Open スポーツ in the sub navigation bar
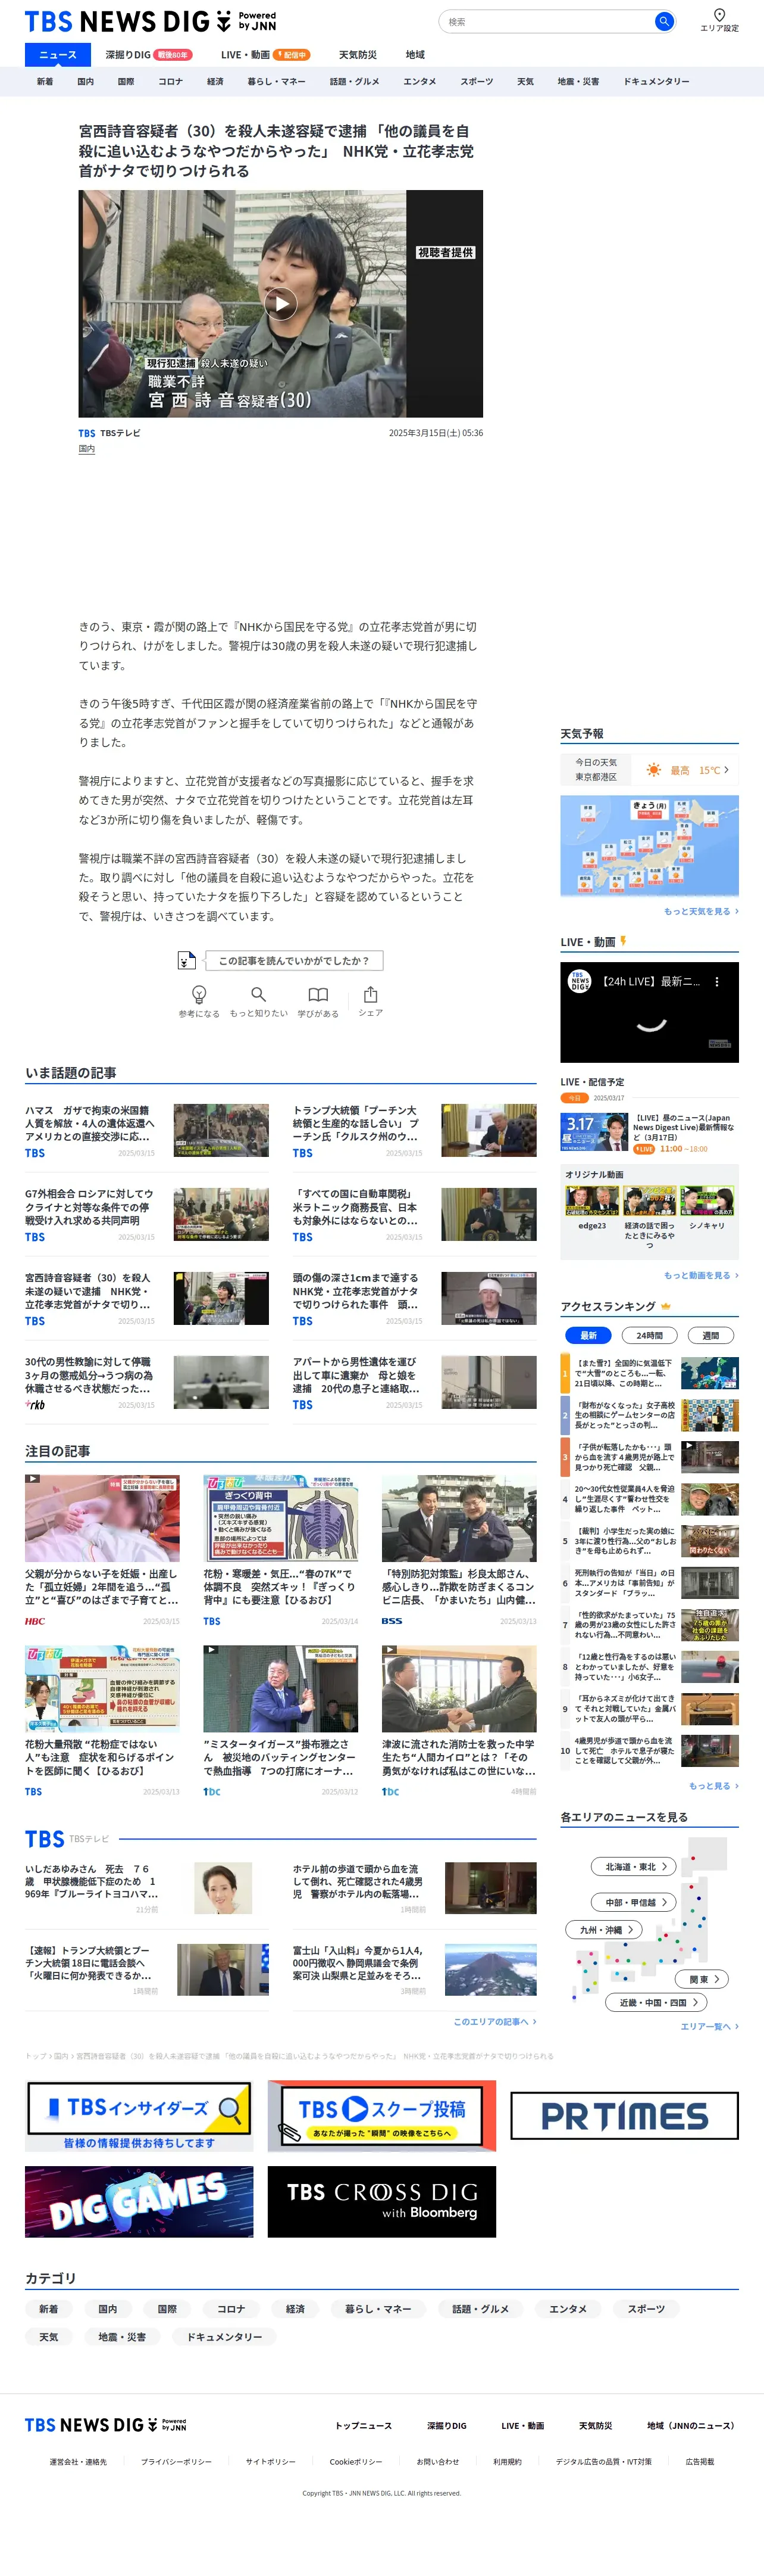The height and width of the screenshot is (2576, 764). (477, 82)
